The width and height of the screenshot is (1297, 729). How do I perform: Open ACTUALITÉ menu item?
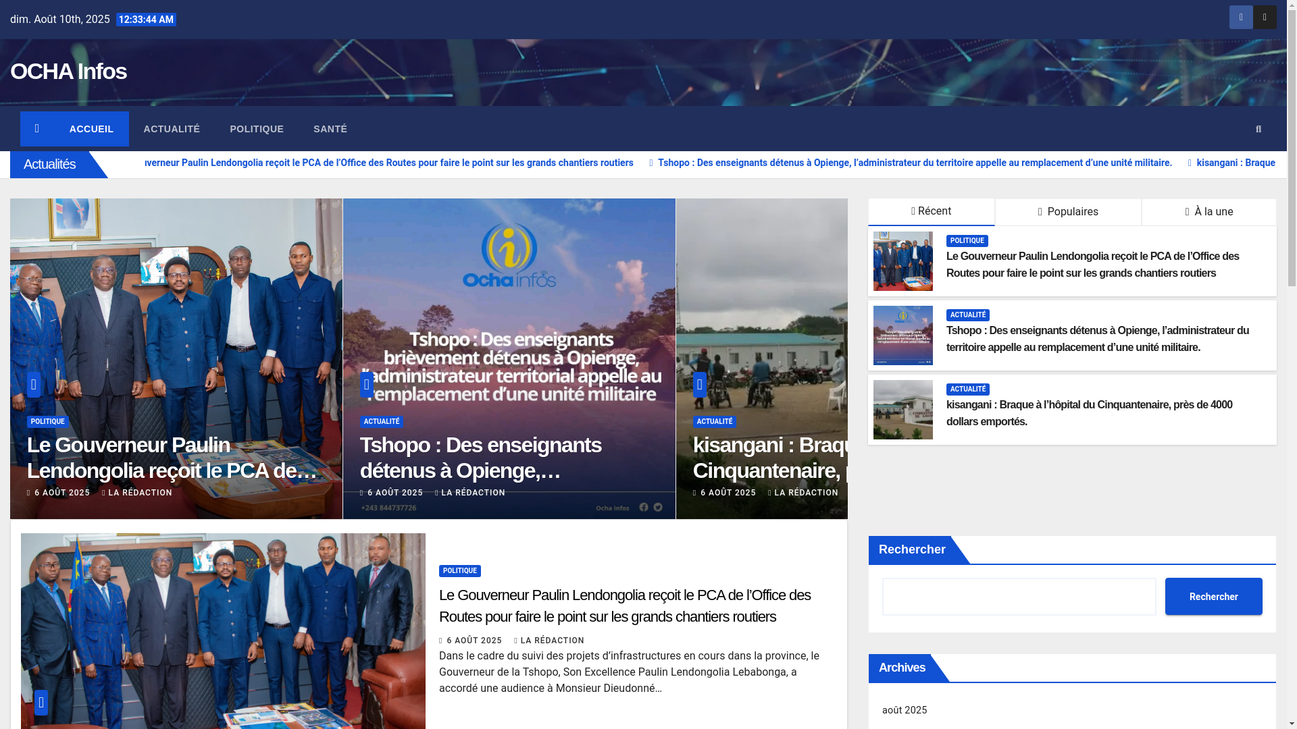pyautogui.click(x=172, y=129)
